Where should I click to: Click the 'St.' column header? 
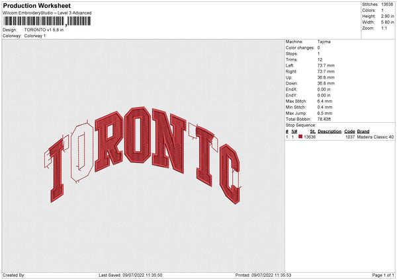pyautogui.click(x=313, y=131)
